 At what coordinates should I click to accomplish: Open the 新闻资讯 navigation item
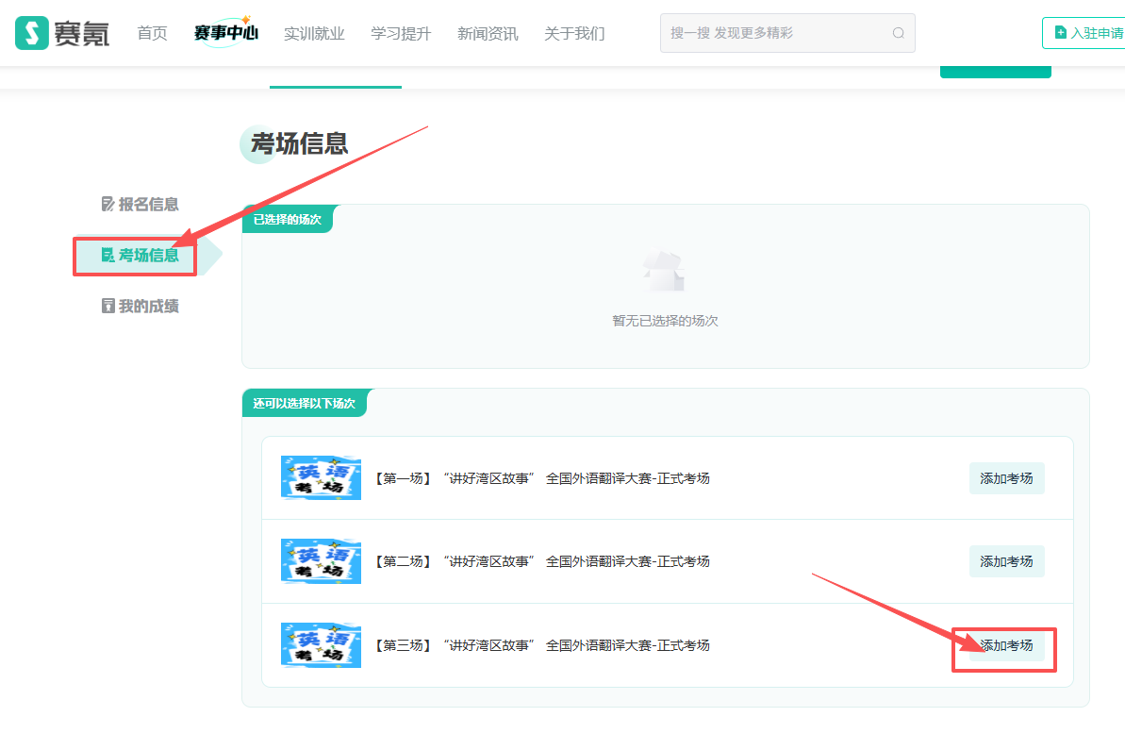[488, 34]
